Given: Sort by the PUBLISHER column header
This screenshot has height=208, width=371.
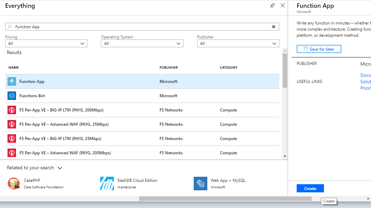Looking at the screenshot, I should coord(168,67).
